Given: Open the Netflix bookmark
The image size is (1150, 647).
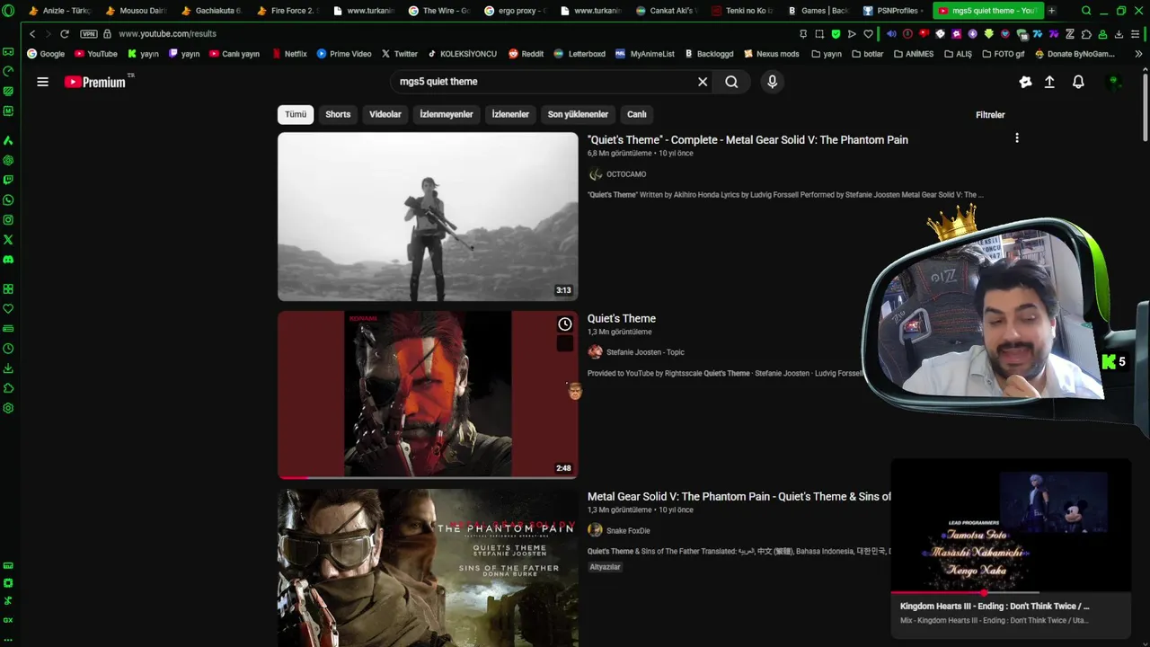Looking at the screenshot, I should (x=288, y=54).
